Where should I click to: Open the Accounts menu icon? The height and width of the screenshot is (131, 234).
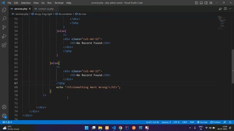(4, 107)
